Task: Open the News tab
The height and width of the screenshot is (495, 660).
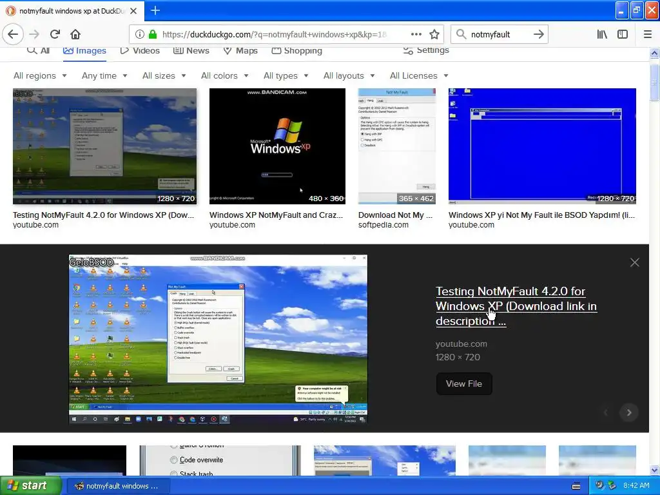Action: [x=191, y=50]
